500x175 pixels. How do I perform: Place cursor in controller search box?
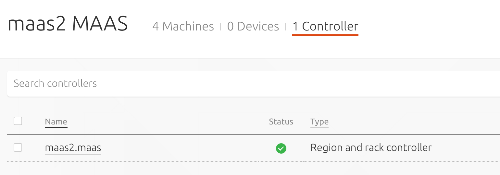point(253,84)
